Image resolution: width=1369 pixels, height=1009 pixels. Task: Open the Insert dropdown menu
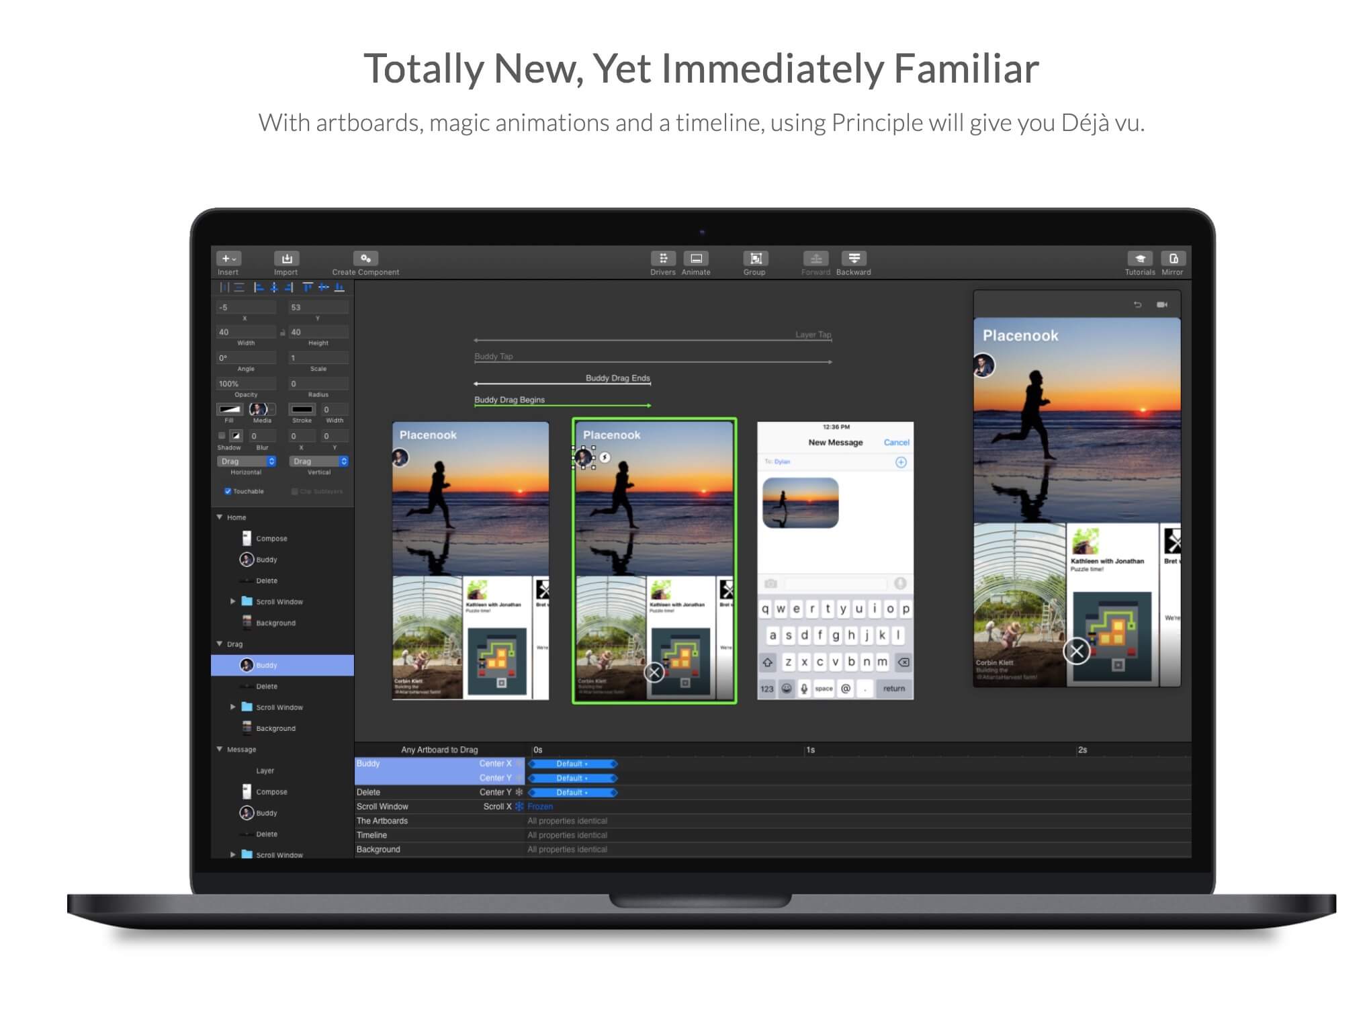click(228, 259)
